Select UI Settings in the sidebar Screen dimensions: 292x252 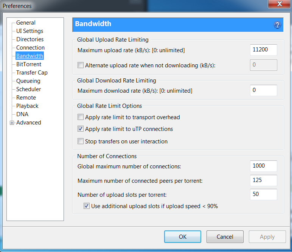(30, 31)
